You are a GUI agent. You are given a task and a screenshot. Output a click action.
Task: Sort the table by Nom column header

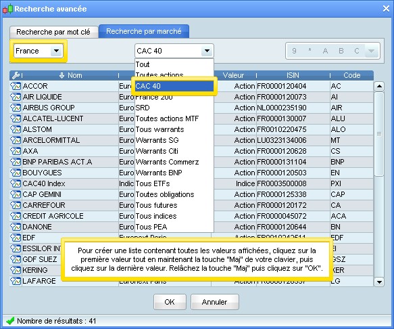point(71,75)
